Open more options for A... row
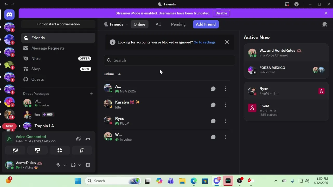333x187 pixels. [225, 89]
